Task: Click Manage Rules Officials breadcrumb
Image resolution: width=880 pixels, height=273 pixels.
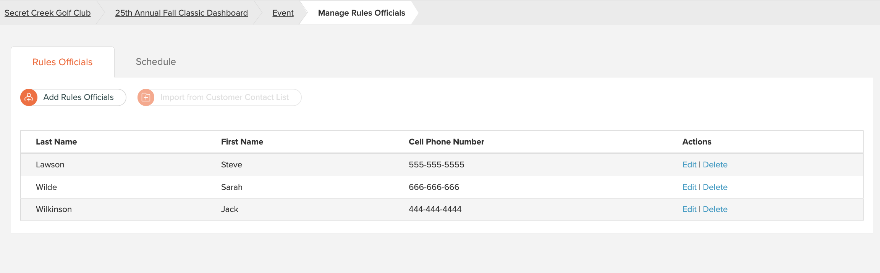Action: click(361, 13)
